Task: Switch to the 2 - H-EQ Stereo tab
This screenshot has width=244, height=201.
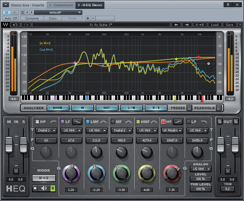Action: [90, 5]
